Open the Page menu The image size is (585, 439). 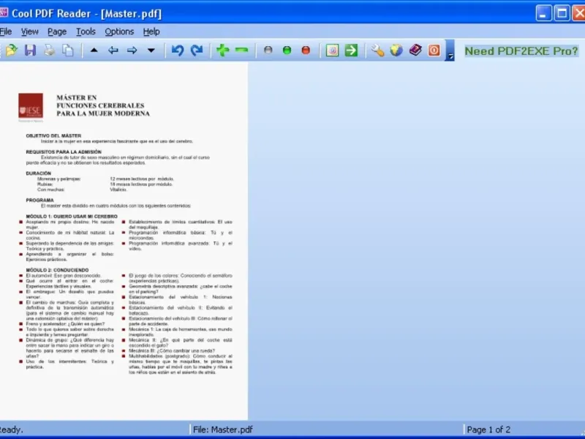[x=57, y=31]
